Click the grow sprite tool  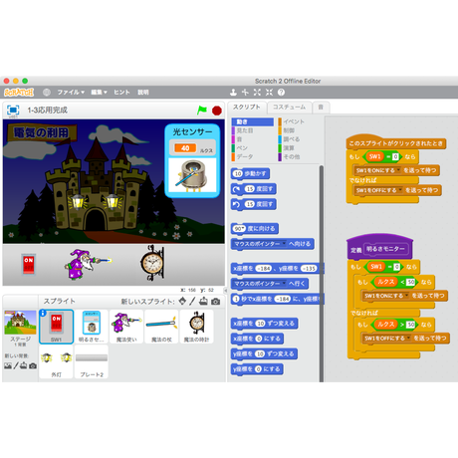point(257,93)
